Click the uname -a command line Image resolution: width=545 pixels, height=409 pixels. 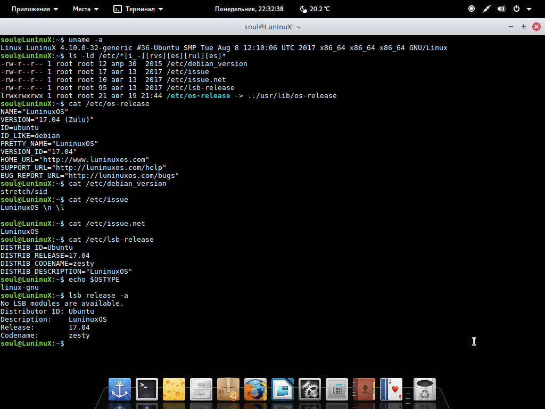click(x=52, y=39)
